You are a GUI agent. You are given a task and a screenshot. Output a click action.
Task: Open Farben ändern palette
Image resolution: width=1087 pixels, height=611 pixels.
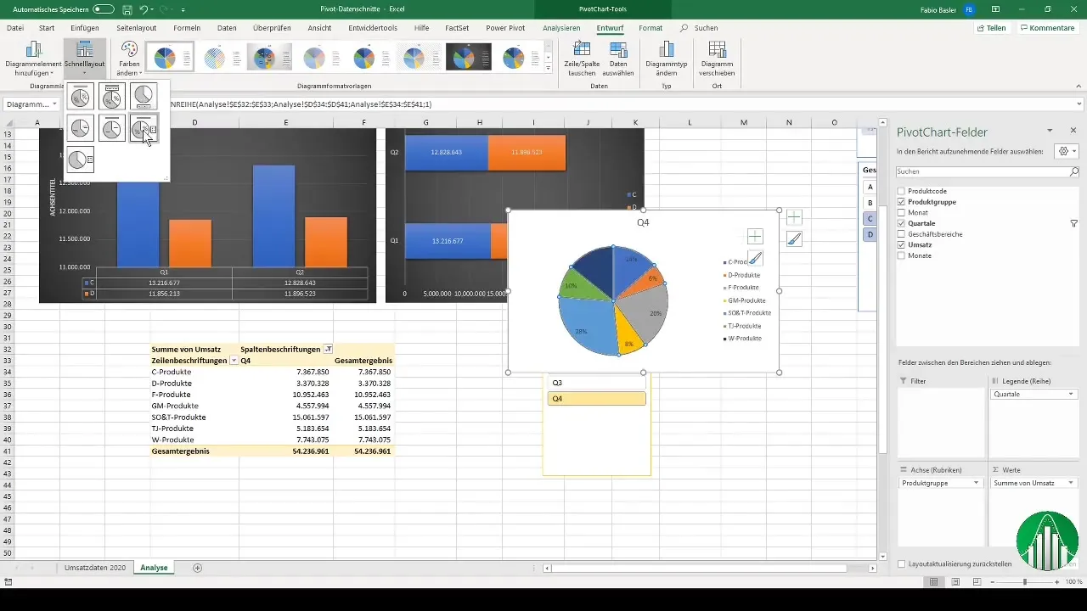coord(129,59)
